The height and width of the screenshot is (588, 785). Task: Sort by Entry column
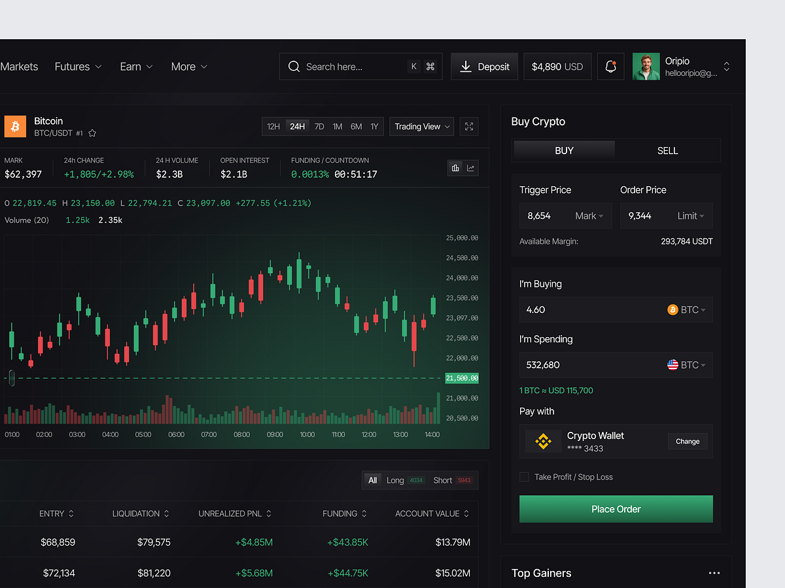(x=56, y=514)
